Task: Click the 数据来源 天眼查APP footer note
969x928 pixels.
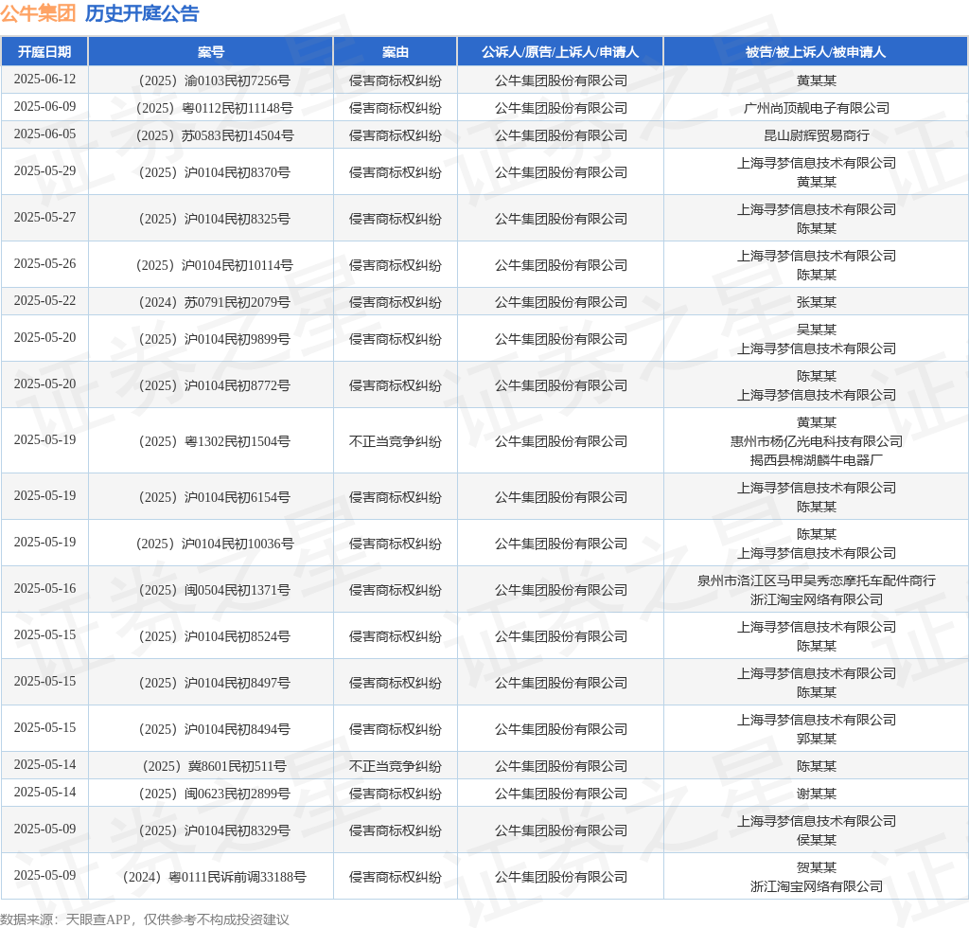Action: [145, 919]
